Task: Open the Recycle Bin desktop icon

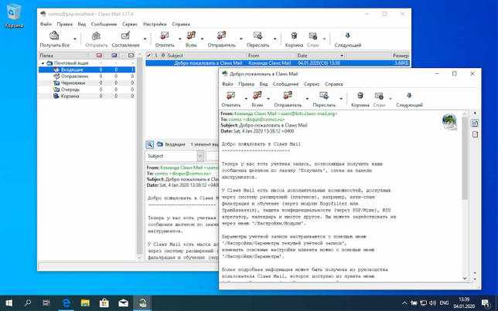Action: point(14,16)
